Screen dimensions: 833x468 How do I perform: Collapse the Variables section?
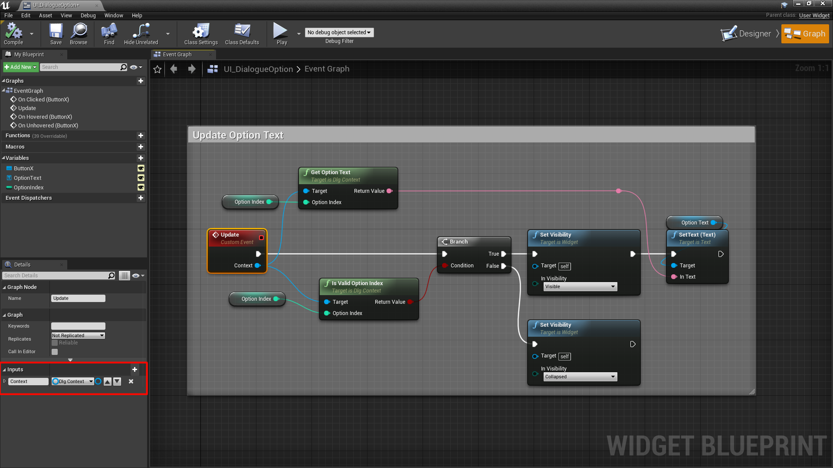pos(3,158)
